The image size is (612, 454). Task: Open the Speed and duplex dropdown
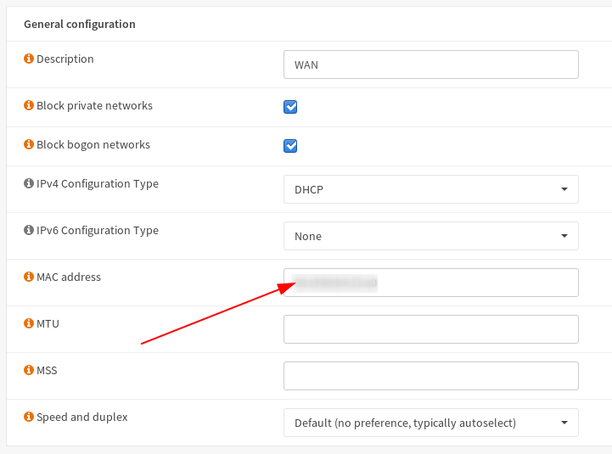coord(430,423)
